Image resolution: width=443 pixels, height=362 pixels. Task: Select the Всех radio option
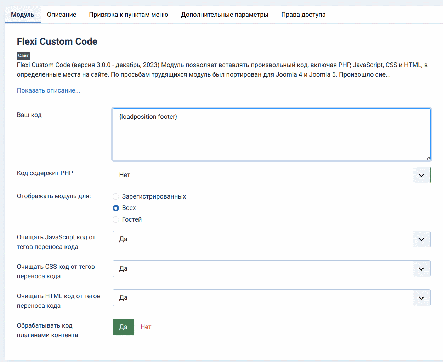pyautogui.click(x=116, y=208)
